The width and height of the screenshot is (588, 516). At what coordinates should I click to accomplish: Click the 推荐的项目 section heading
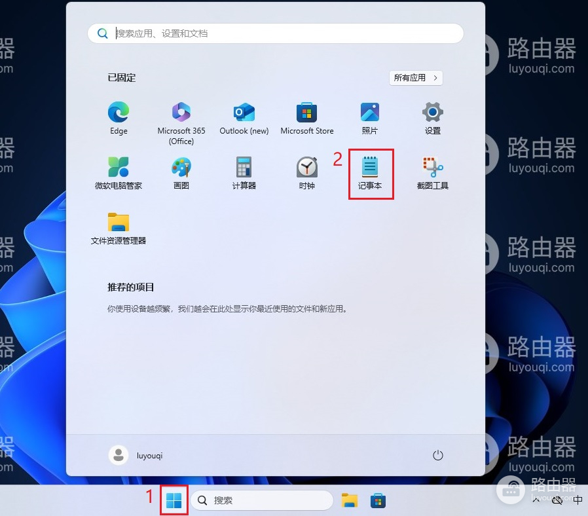[x=131, y=287]
